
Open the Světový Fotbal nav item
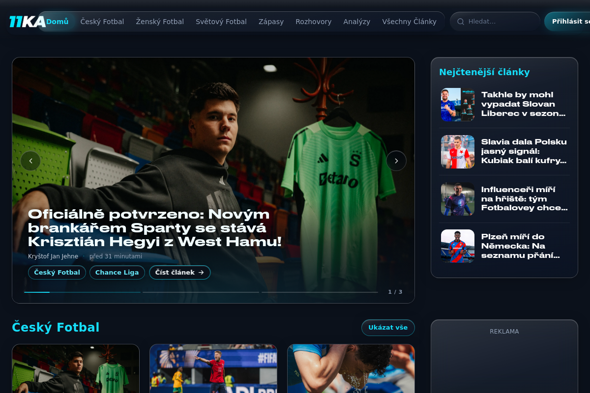[221, 22]
